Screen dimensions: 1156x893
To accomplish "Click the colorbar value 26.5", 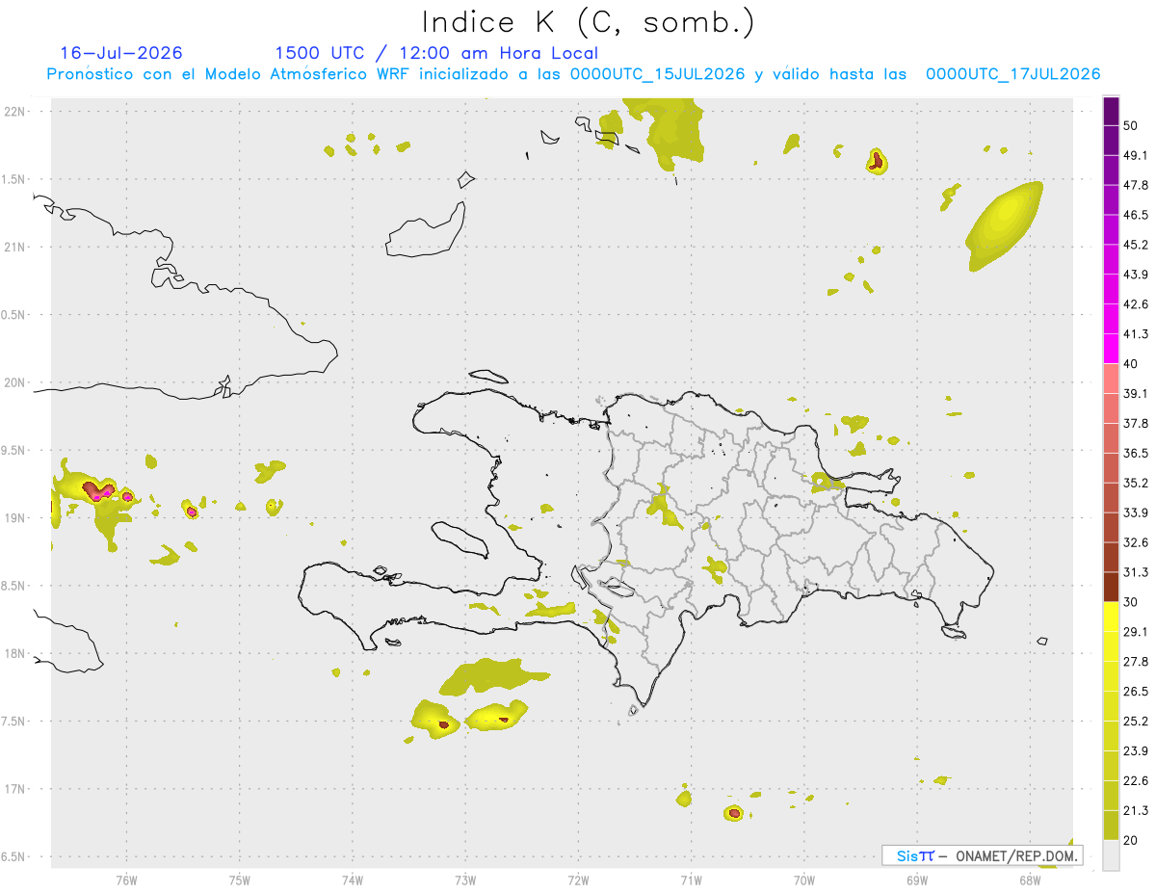I will point(1136,692).
